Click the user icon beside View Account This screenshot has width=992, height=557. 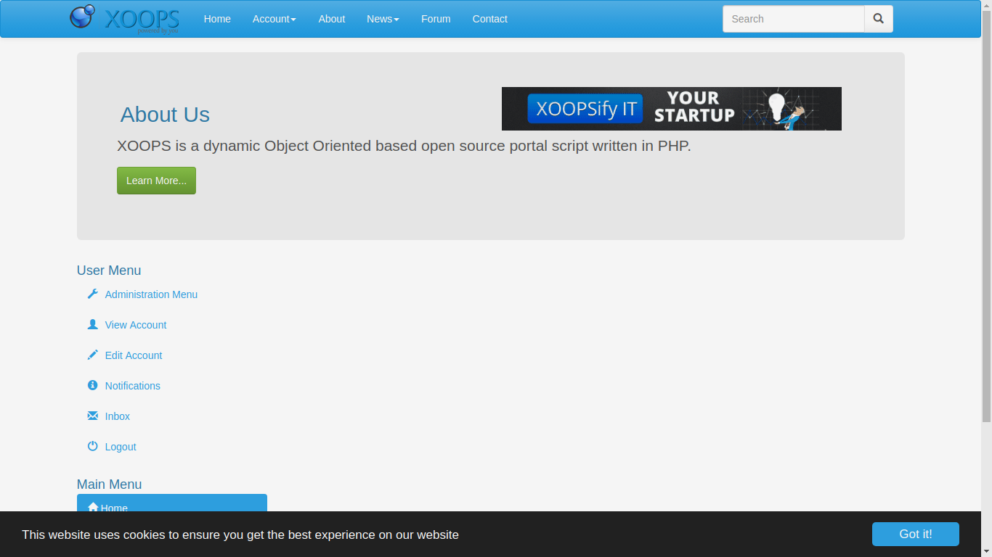(92, 324)
